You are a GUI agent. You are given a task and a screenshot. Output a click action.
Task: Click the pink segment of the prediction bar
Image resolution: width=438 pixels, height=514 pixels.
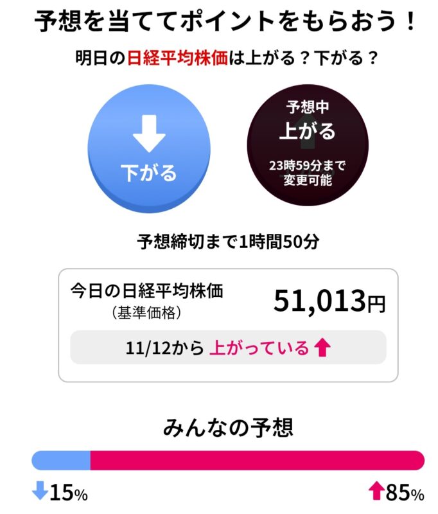[257, 460]
